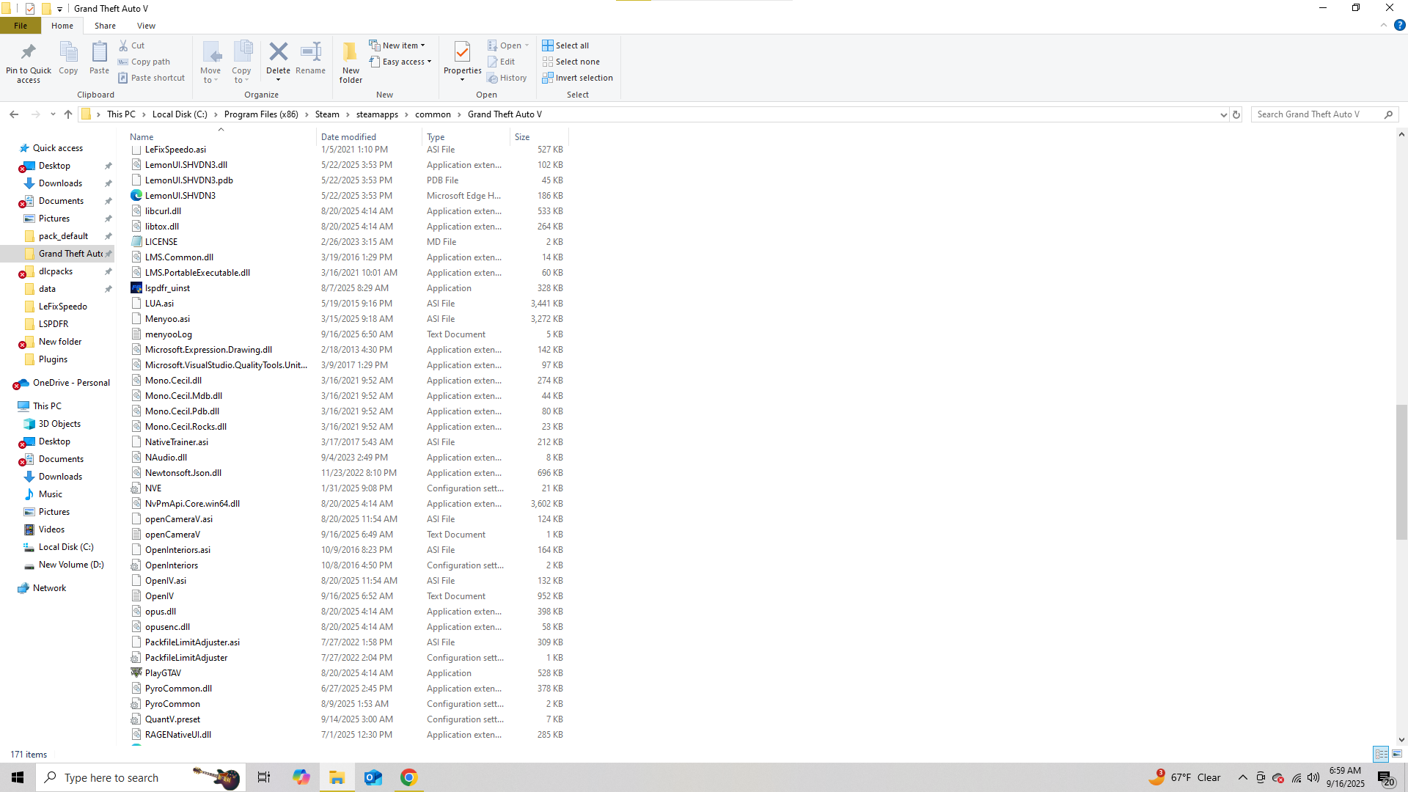Click the Rename icon in ribbon
This screenshot has width=1408, height=792.
click(x=310, y=53)
